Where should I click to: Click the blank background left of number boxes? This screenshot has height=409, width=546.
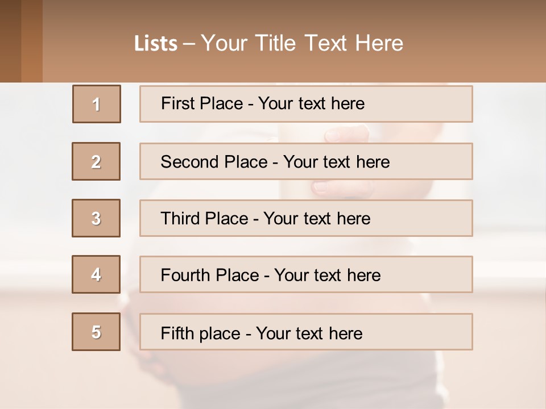(34, 227)
